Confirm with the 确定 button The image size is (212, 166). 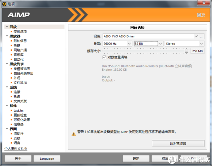tap(136, 159)
